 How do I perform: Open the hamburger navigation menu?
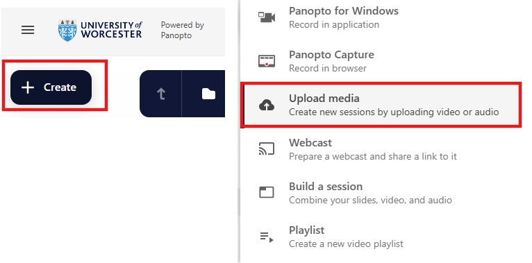[x=28, y=30]
